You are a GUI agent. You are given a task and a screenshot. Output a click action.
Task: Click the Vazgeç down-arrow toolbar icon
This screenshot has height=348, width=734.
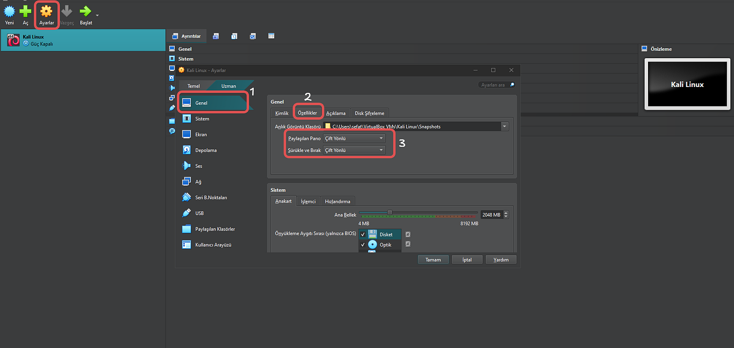[67, 11]
